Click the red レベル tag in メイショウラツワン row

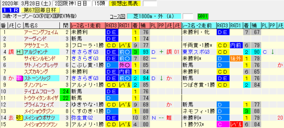pyautogui.click(x=236, y=124)
